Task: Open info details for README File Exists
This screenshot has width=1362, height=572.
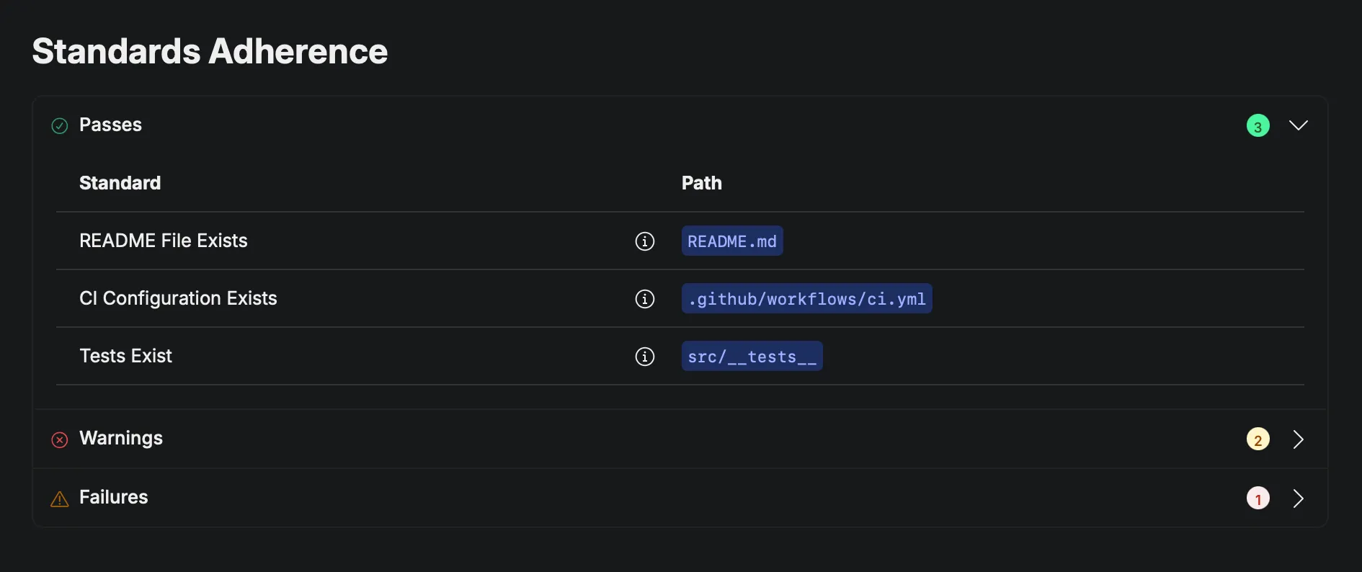Action: coord(644,241)
